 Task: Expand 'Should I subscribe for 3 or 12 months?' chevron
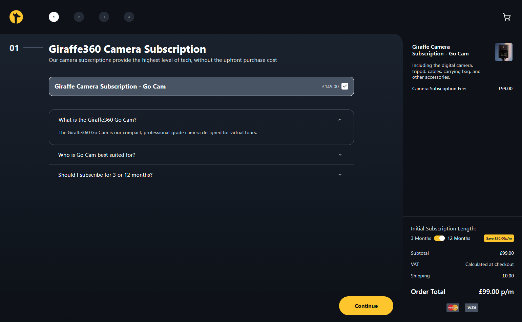(x=340, y=175)
